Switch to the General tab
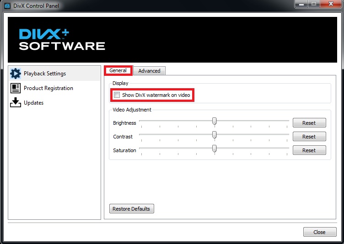Screen dimensions: 344x244 (118, 70)
